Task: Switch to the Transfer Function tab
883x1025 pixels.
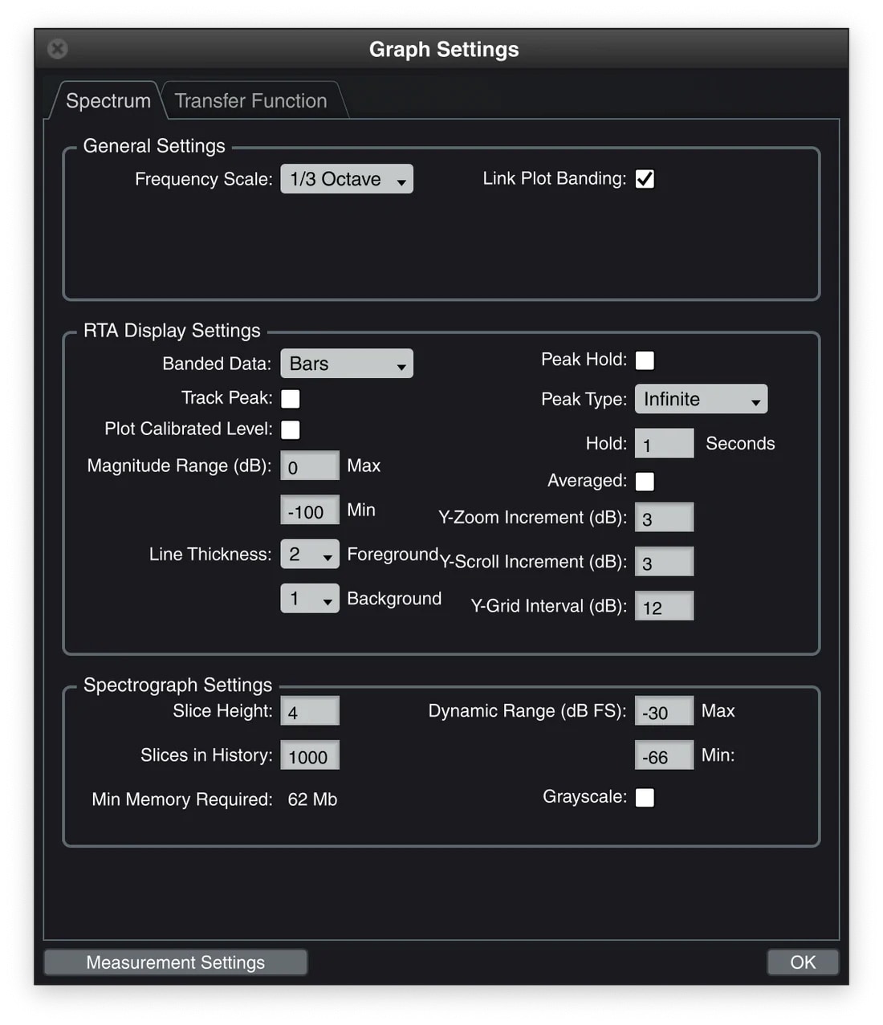Action: (251, 101)
